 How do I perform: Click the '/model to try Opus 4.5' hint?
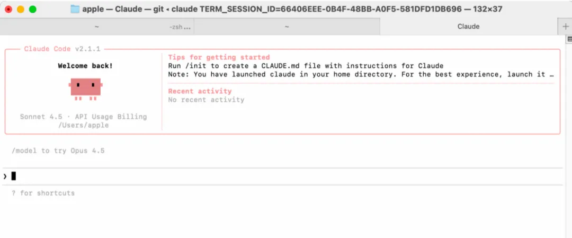coord(58,151)
